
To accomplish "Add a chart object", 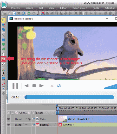I will pyautogui.click(x=3, y=69).
